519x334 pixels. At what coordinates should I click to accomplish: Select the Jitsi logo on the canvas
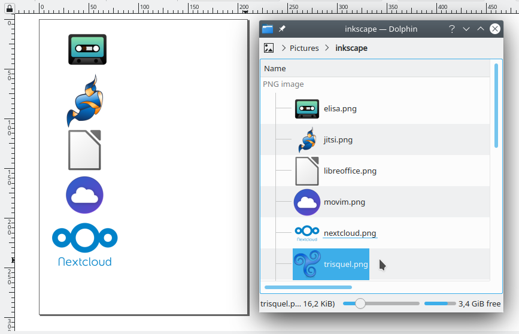pyautogui.click(x=85, y=101)
